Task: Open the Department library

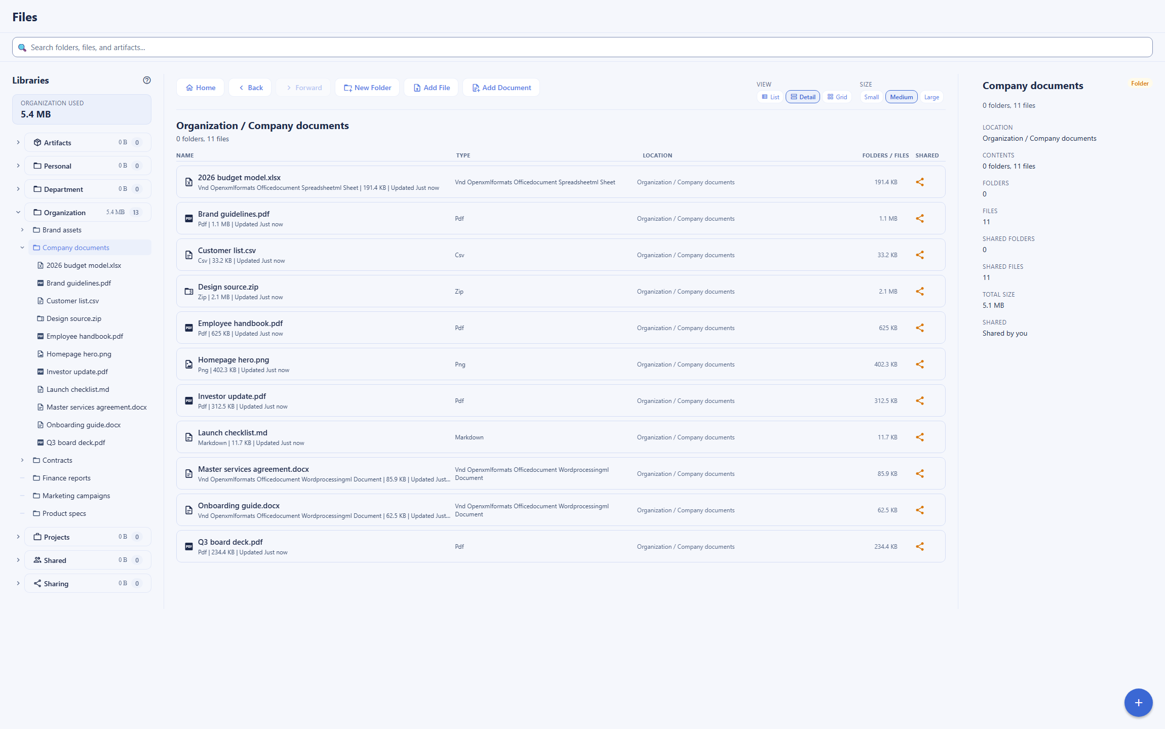Action: 88,189
